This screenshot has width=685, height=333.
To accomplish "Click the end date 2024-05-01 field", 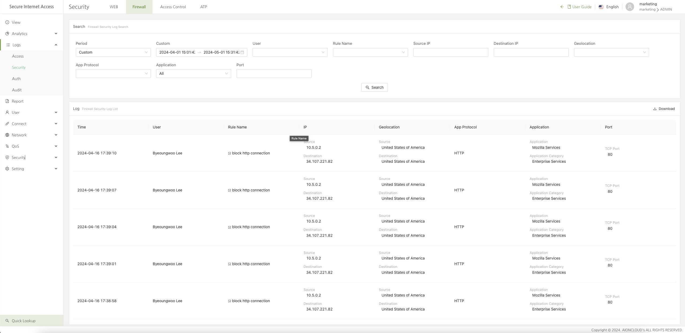I will pos(221,52).
